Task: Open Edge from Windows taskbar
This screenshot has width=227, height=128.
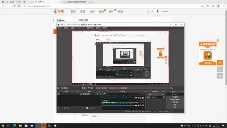Action: pos(14,126)
